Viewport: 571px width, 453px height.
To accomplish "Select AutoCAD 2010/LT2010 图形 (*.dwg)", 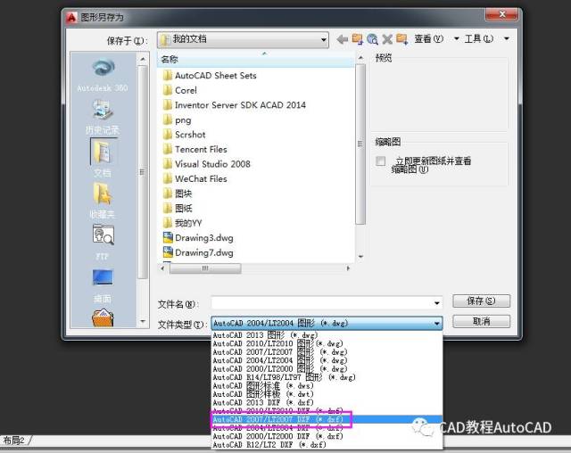I will pyautogui.click(x=327, y=343).
